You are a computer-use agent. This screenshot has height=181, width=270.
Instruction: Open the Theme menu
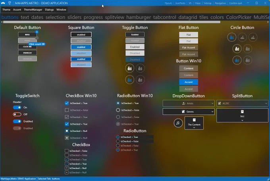[6, 10]
